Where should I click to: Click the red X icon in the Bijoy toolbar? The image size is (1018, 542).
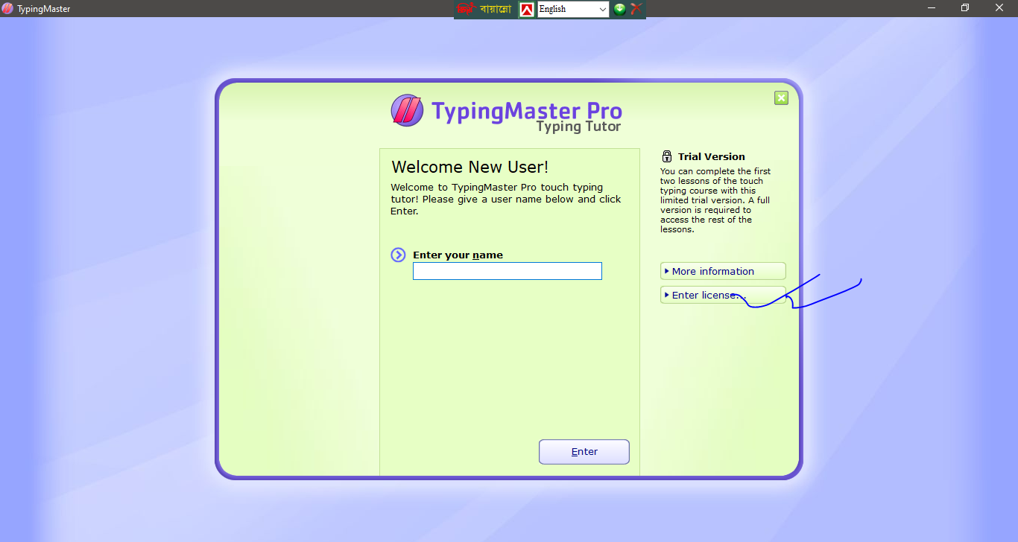(636, 9)
